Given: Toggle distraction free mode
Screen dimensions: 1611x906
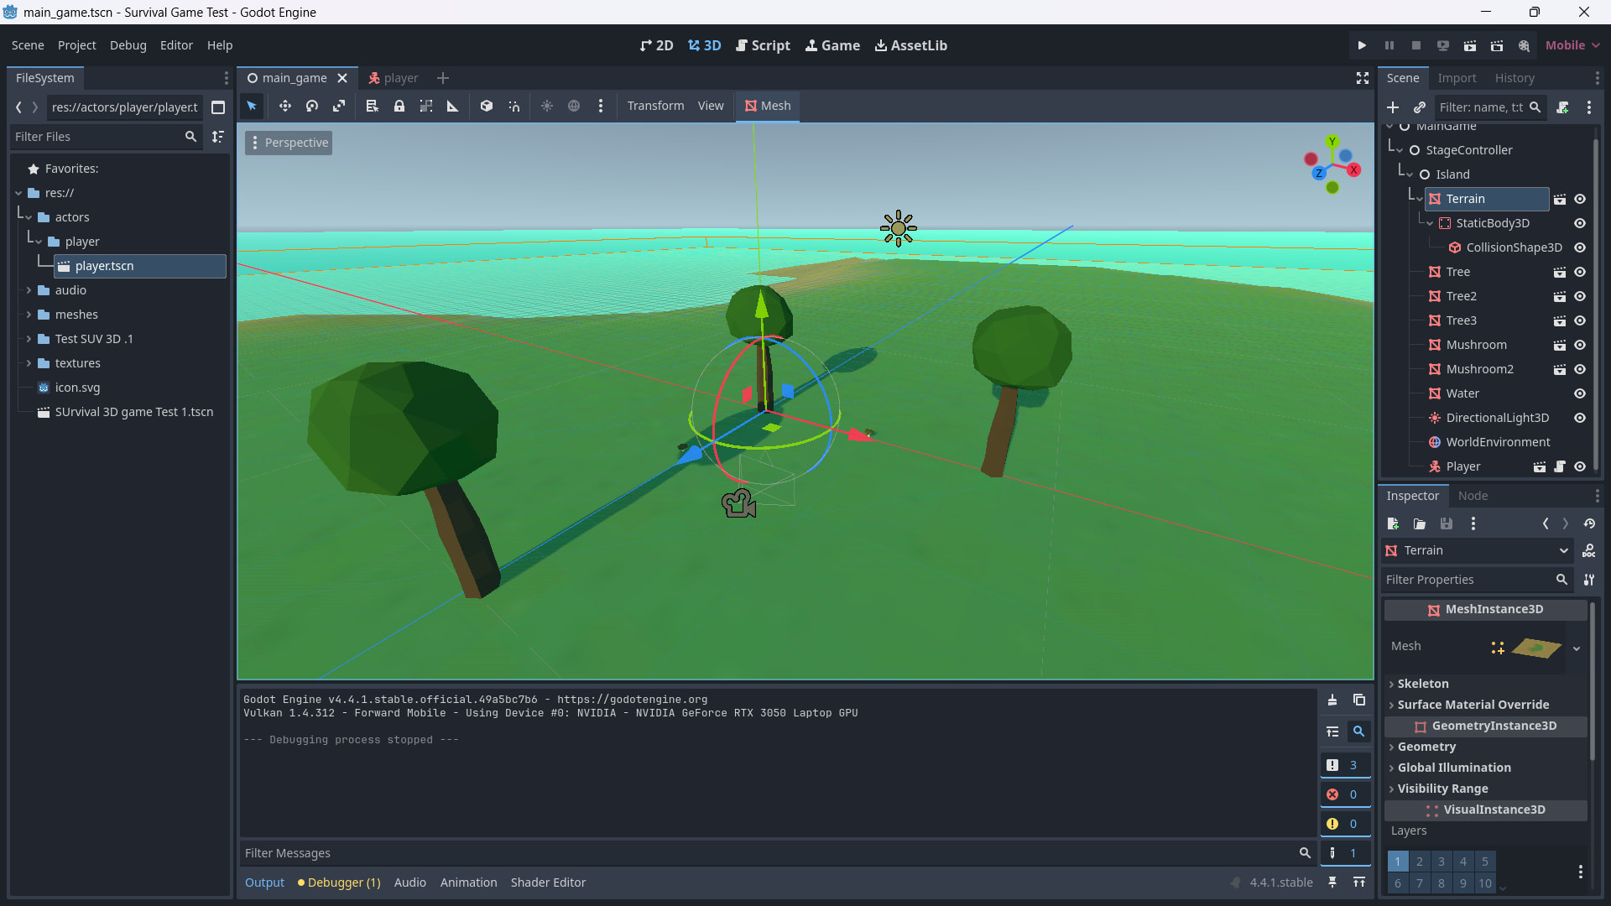Looking at the screenshot, I should coord(1363,78).
